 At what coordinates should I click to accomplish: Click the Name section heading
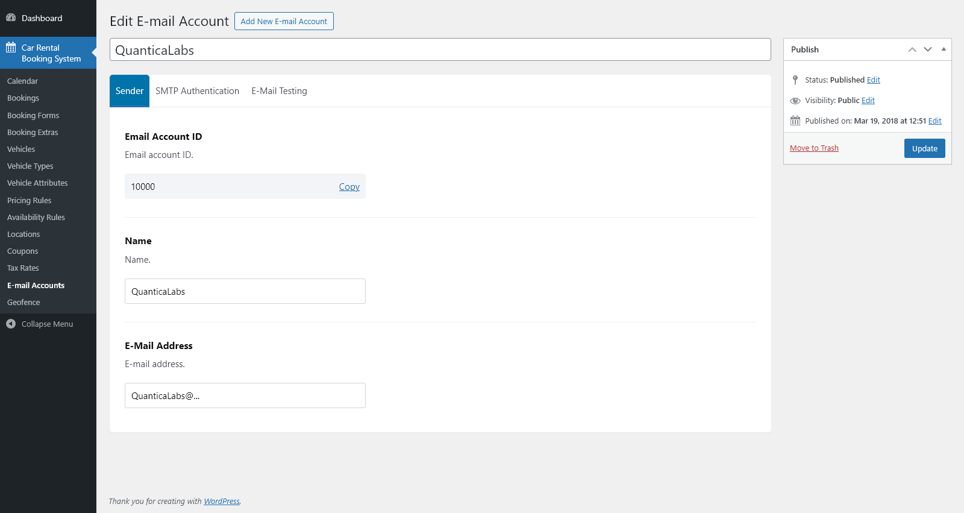138,241
